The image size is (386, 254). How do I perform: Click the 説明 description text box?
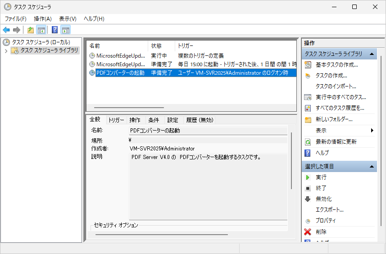[x=208, y=186]
